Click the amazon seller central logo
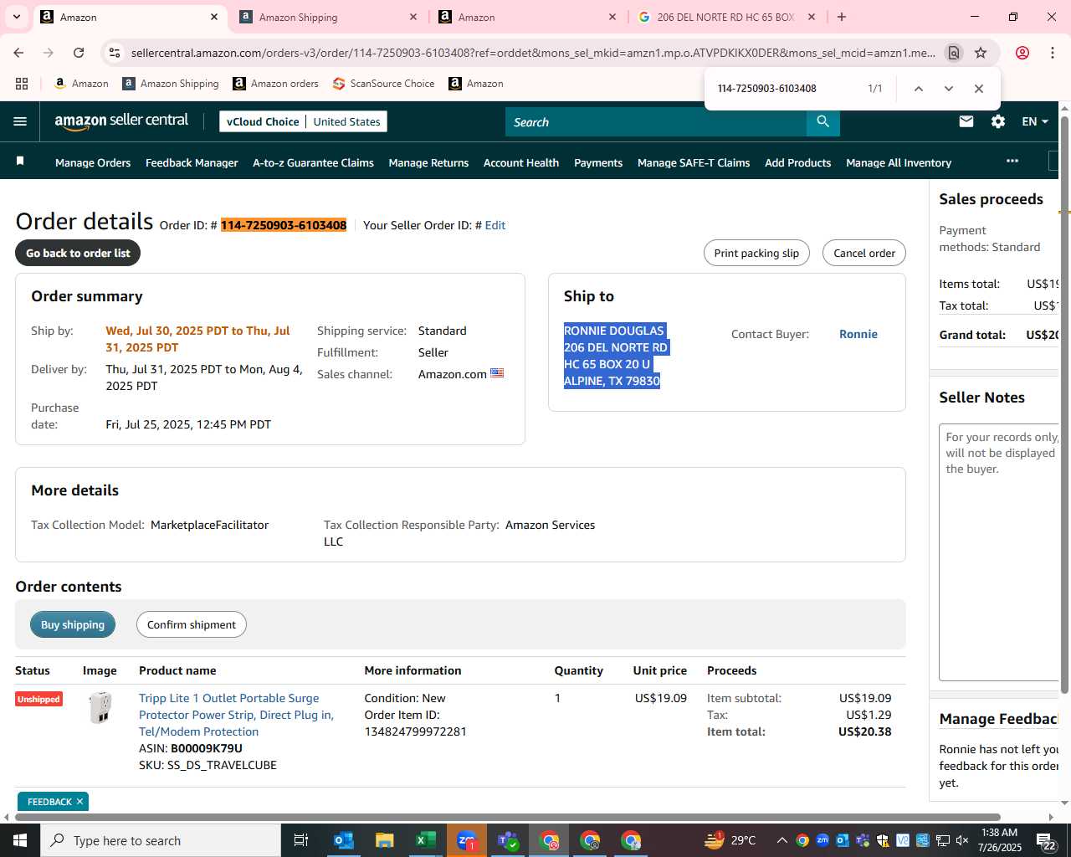This screenshot has height=857, width=1071. 121,121
